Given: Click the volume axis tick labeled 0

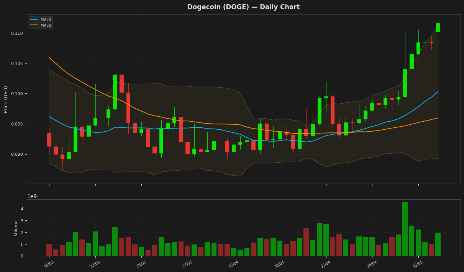Looking at the screenshot, I should pyautogui.click(x=22, y=256).
